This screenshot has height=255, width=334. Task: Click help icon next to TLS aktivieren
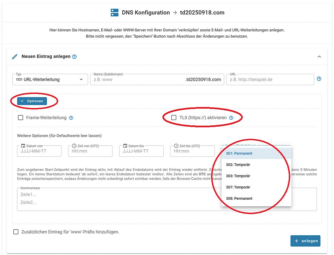coord(231,118)
